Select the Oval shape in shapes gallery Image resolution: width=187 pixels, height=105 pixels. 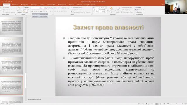click(102, 8)
